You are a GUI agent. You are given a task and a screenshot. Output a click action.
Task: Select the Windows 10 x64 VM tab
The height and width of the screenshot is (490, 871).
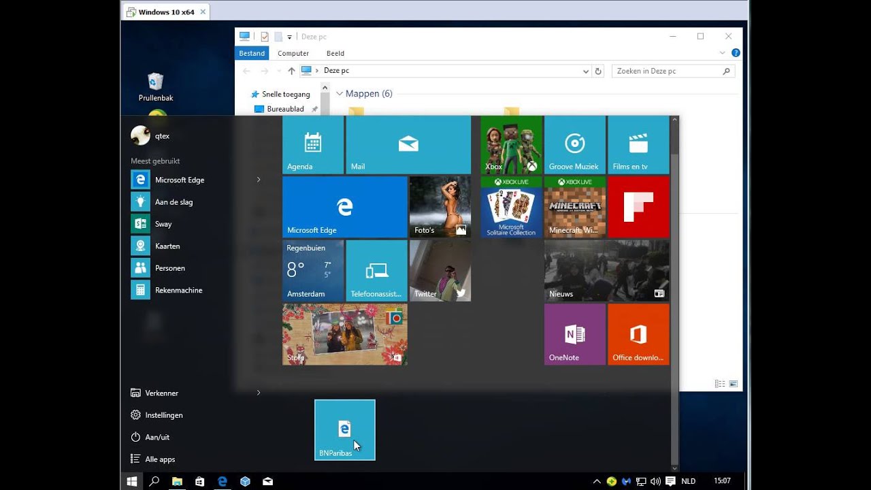(166, 12)
